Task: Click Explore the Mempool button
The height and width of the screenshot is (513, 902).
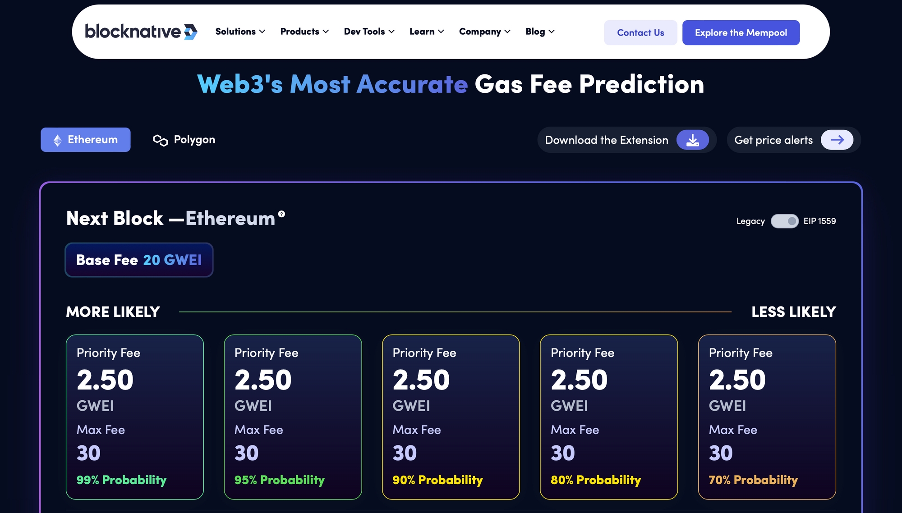Action: (x=741, y=32)
